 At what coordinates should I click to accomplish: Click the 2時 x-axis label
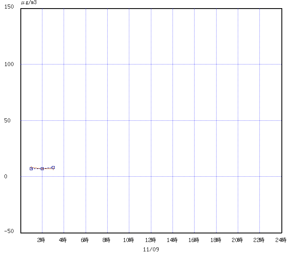41,240
